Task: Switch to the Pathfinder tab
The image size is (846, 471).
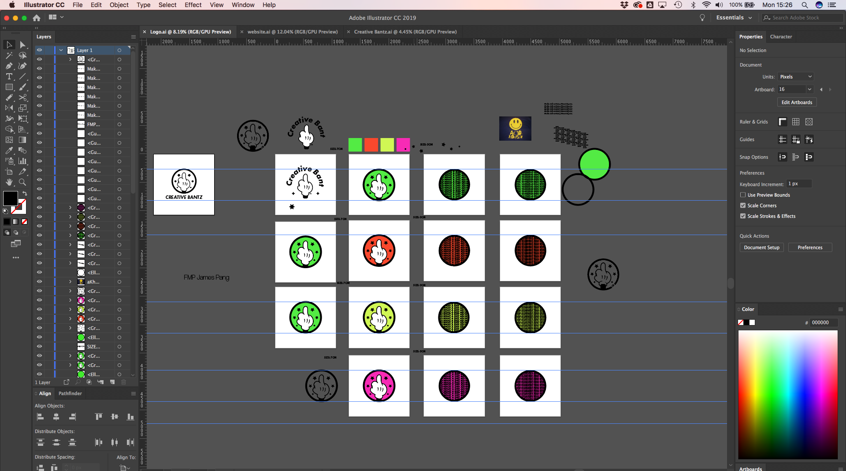Action: click(70, 393)
